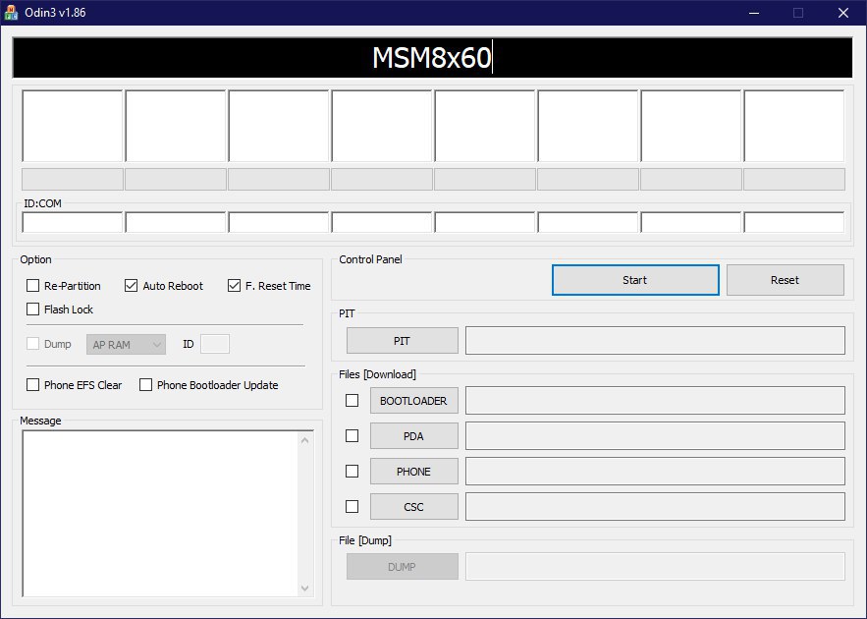This screenshot has width=867, height=619.
Task: Open the AP RAM dropdown
Action: pos(126,344)
